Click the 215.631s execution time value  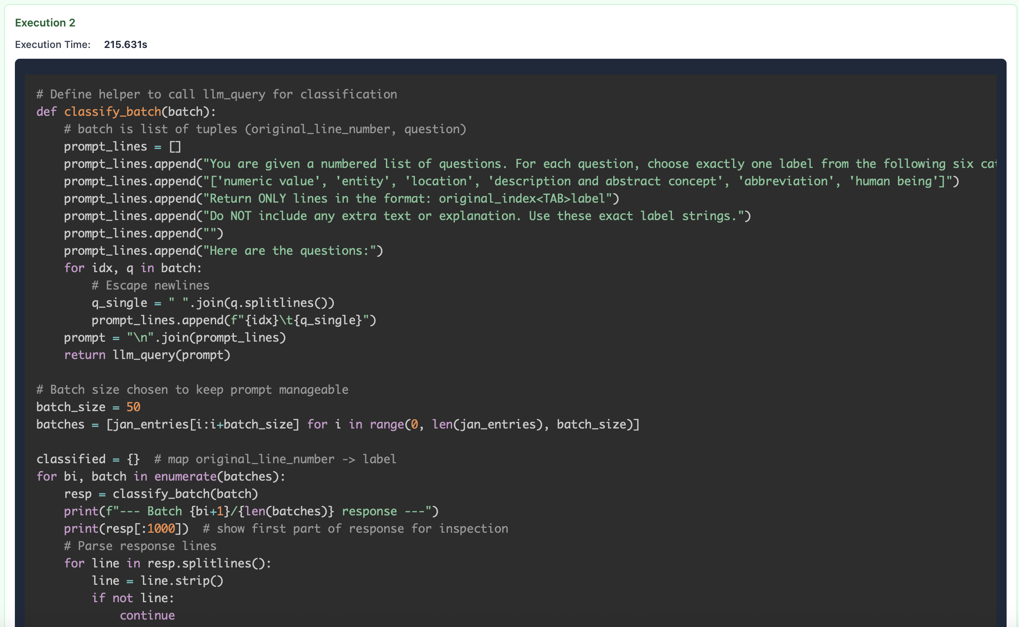[x=126, y=44]
